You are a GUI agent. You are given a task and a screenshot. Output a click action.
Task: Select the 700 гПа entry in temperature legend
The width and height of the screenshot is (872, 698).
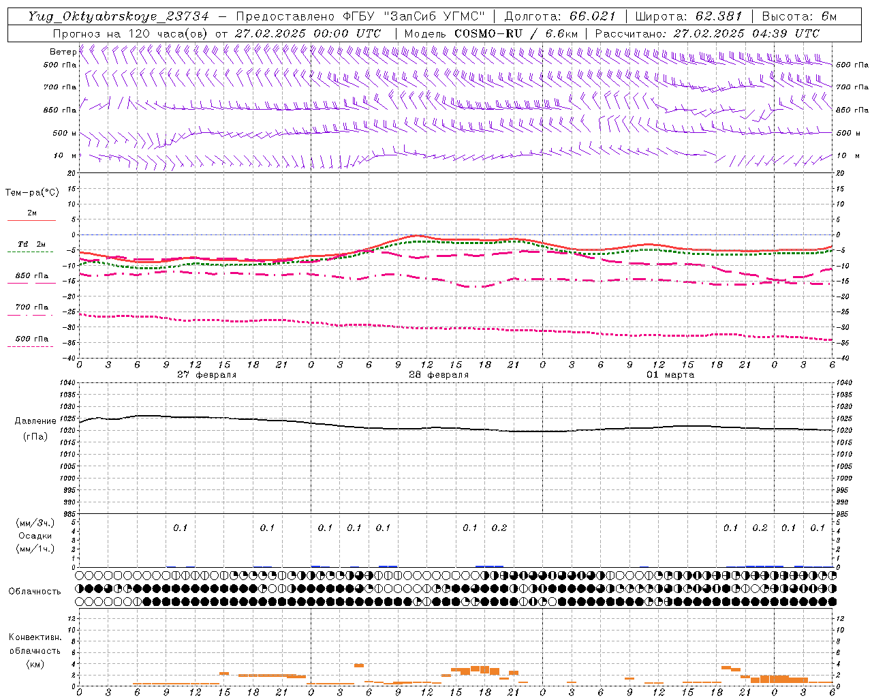[31, 307]
